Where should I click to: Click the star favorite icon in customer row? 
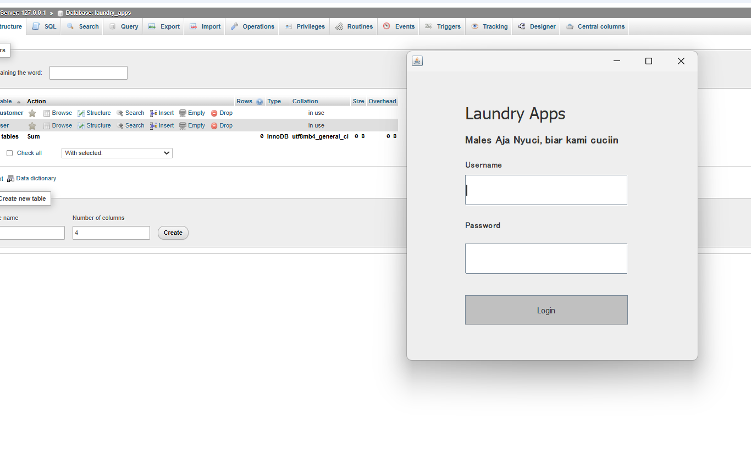(32, 113)
